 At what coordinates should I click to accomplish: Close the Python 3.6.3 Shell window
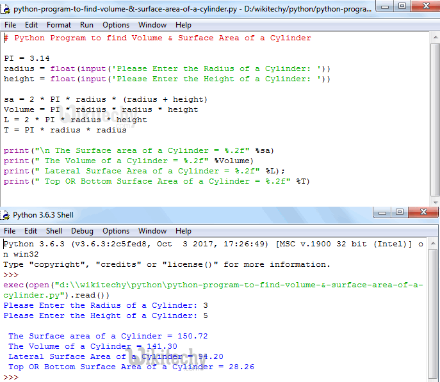pyautogui.click(x=425, y=213)
